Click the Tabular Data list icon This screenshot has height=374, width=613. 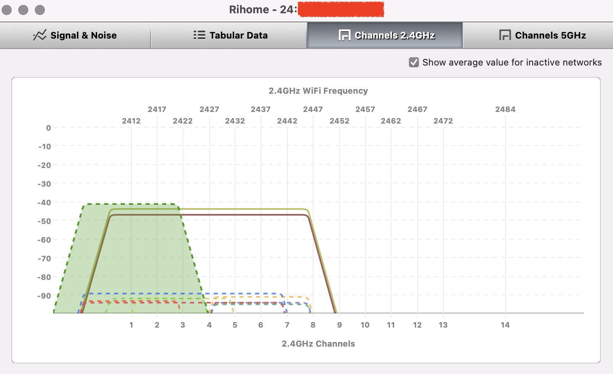[199, 35]
